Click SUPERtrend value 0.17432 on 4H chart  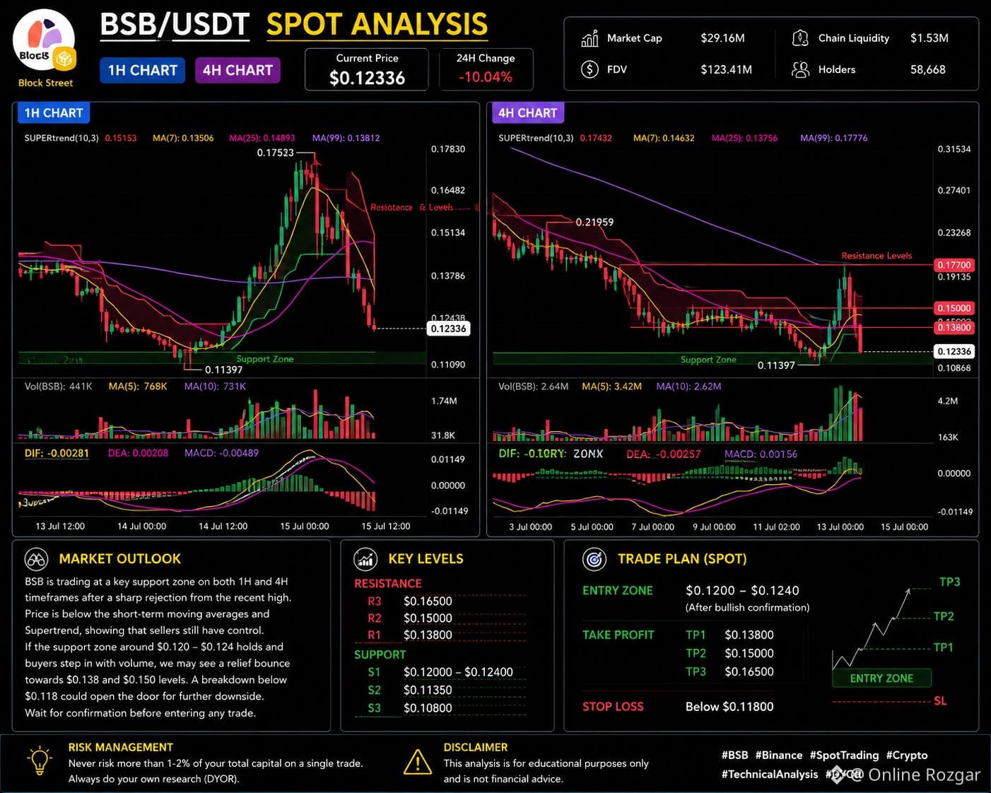(x=596, y=138)
